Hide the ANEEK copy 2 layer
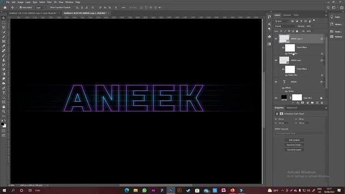The image size is (345, 194). click(276, 39)
